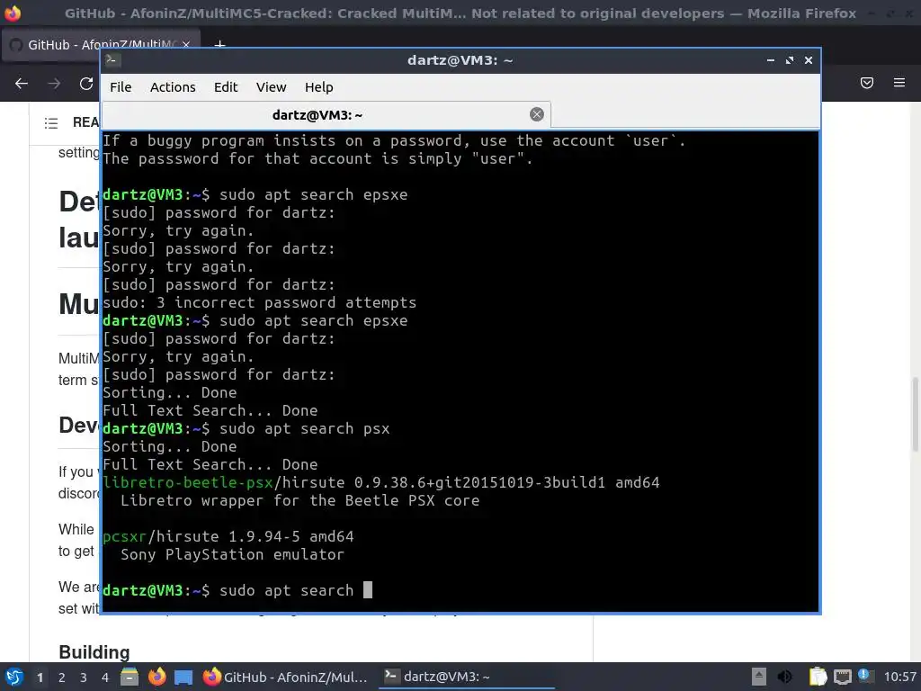This screenshot has height=691, width=921.
Task: Click the Firefox page vertical scrollbar
Action: coord(915,414)
